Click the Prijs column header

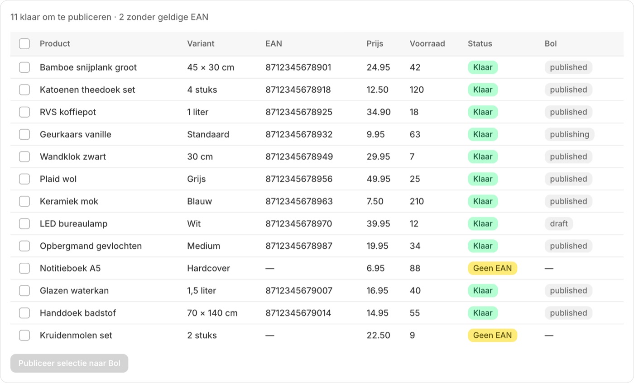point(375,44)
